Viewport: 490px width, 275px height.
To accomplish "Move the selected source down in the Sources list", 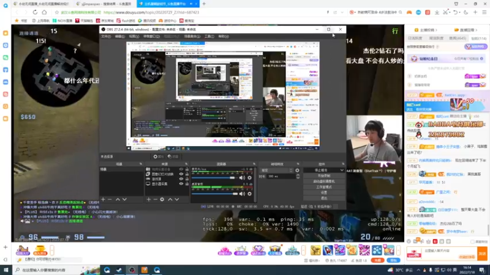I will [x=177, y=199].
